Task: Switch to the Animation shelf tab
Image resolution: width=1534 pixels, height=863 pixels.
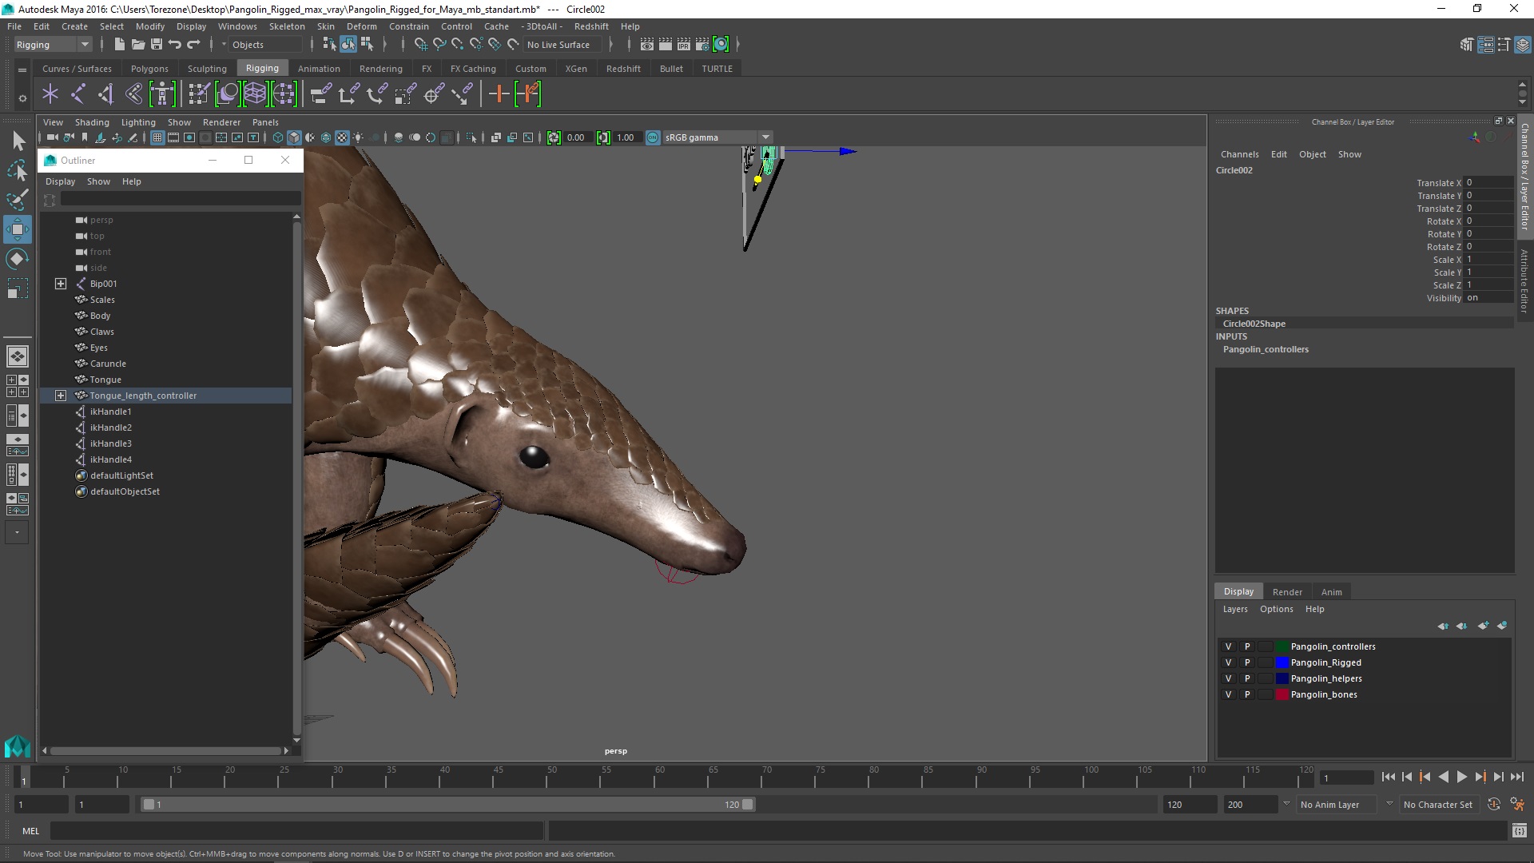Action: pyautogui.click(x=319, y=69)
